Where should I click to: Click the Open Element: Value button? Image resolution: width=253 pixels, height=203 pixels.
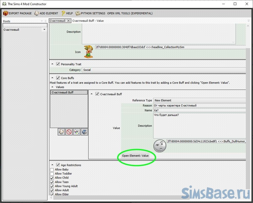point(135,156)
